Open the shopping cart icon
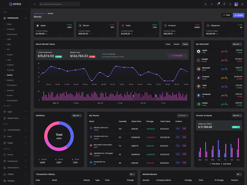The image size is (247, 185). pyautogui.click(x=218, y=4)
